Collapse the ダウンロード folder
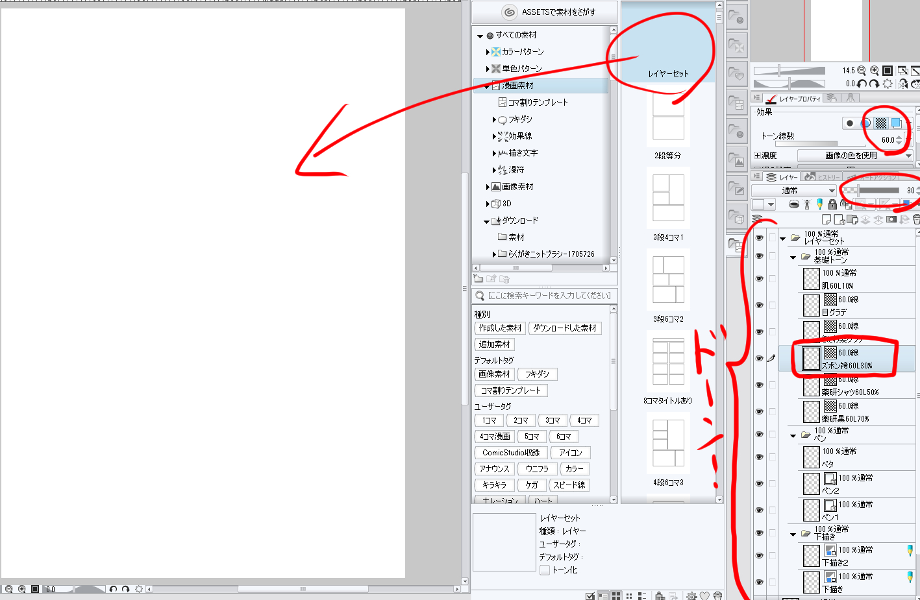This screenshot has height=600, width=920. tap(486, 221)
